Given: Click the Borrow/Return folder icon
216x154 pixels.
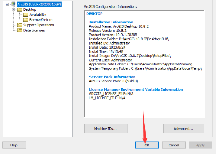Looking at the screenshot, I should [x=26, y=20].
